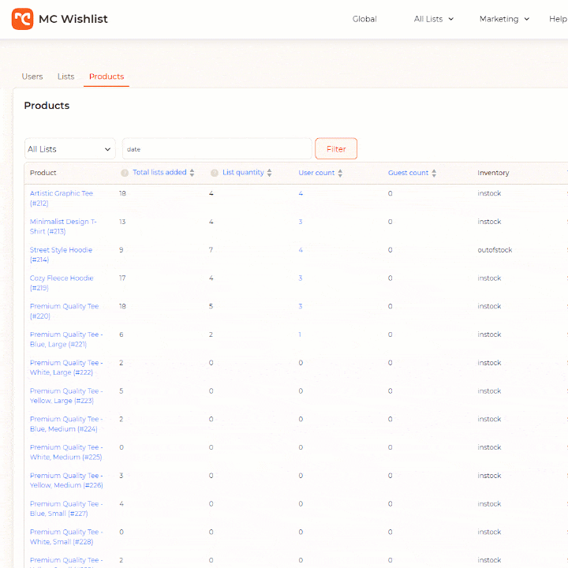Expand the Marketing menu
This screenshot has height=568, width=568.
[x=504, y=19]
